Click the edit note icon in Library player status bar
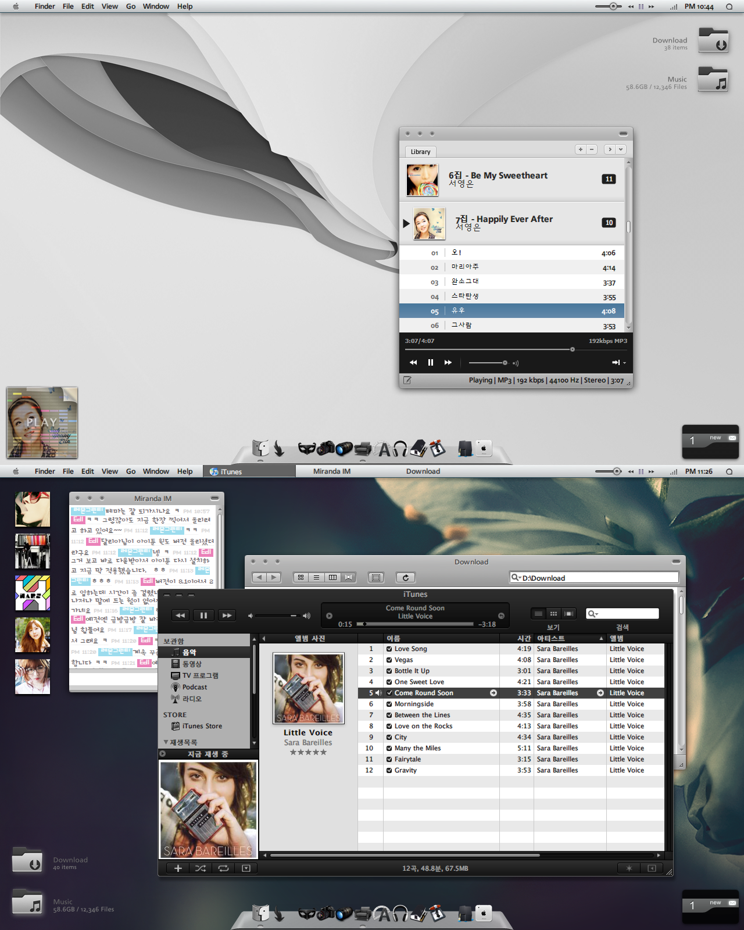 [x=407, y=380]
